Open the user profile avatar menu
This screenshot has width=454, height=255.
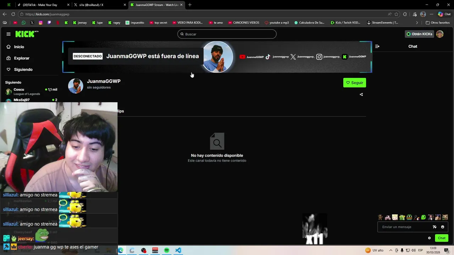pyautogui.click(x=440, y=34)
